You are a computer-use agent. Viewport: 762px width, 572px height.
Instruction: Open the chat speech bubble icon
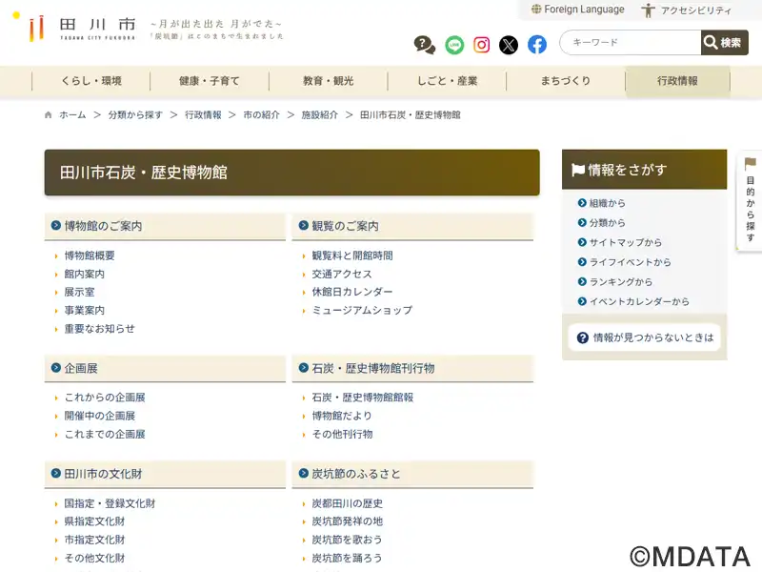(x=425, y=44)
